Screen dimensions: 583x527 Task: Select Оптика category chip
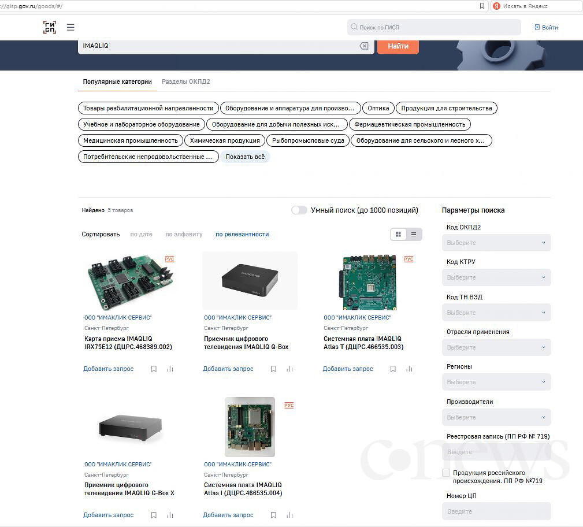(x=378, y=108)
